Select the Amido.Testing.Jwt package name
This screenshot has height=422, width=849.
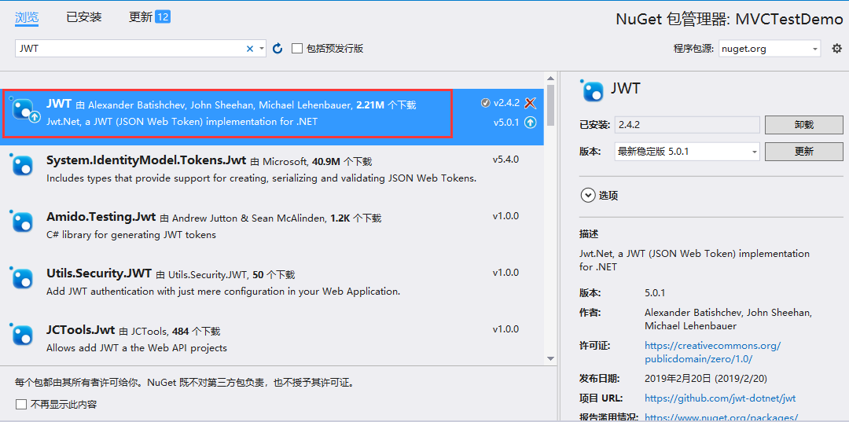click(101, 218)
